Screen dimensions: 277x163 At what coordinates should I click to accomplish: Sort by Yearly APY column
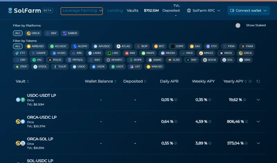(x=235, y=81)
